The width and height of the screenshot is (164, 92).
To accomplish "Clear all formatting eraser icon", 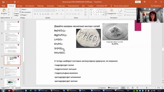I will coord(63,10).
